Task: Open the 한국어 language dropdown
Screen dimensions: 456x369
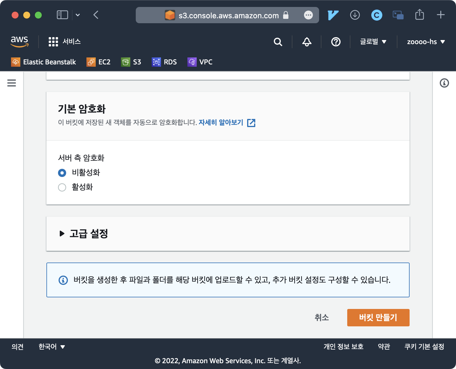Action: [x=52, y=347]
